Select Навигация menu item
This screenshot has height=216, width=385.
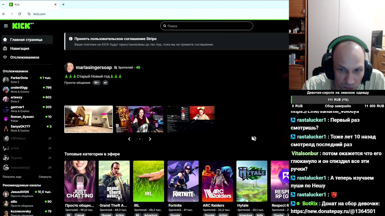click(27, 48)
